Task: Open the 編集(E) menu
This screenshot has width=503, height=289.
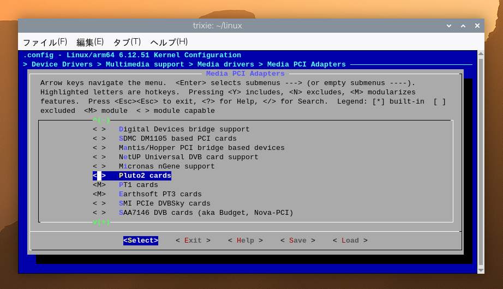Action: pyautogui.click(x=90, y=42)
